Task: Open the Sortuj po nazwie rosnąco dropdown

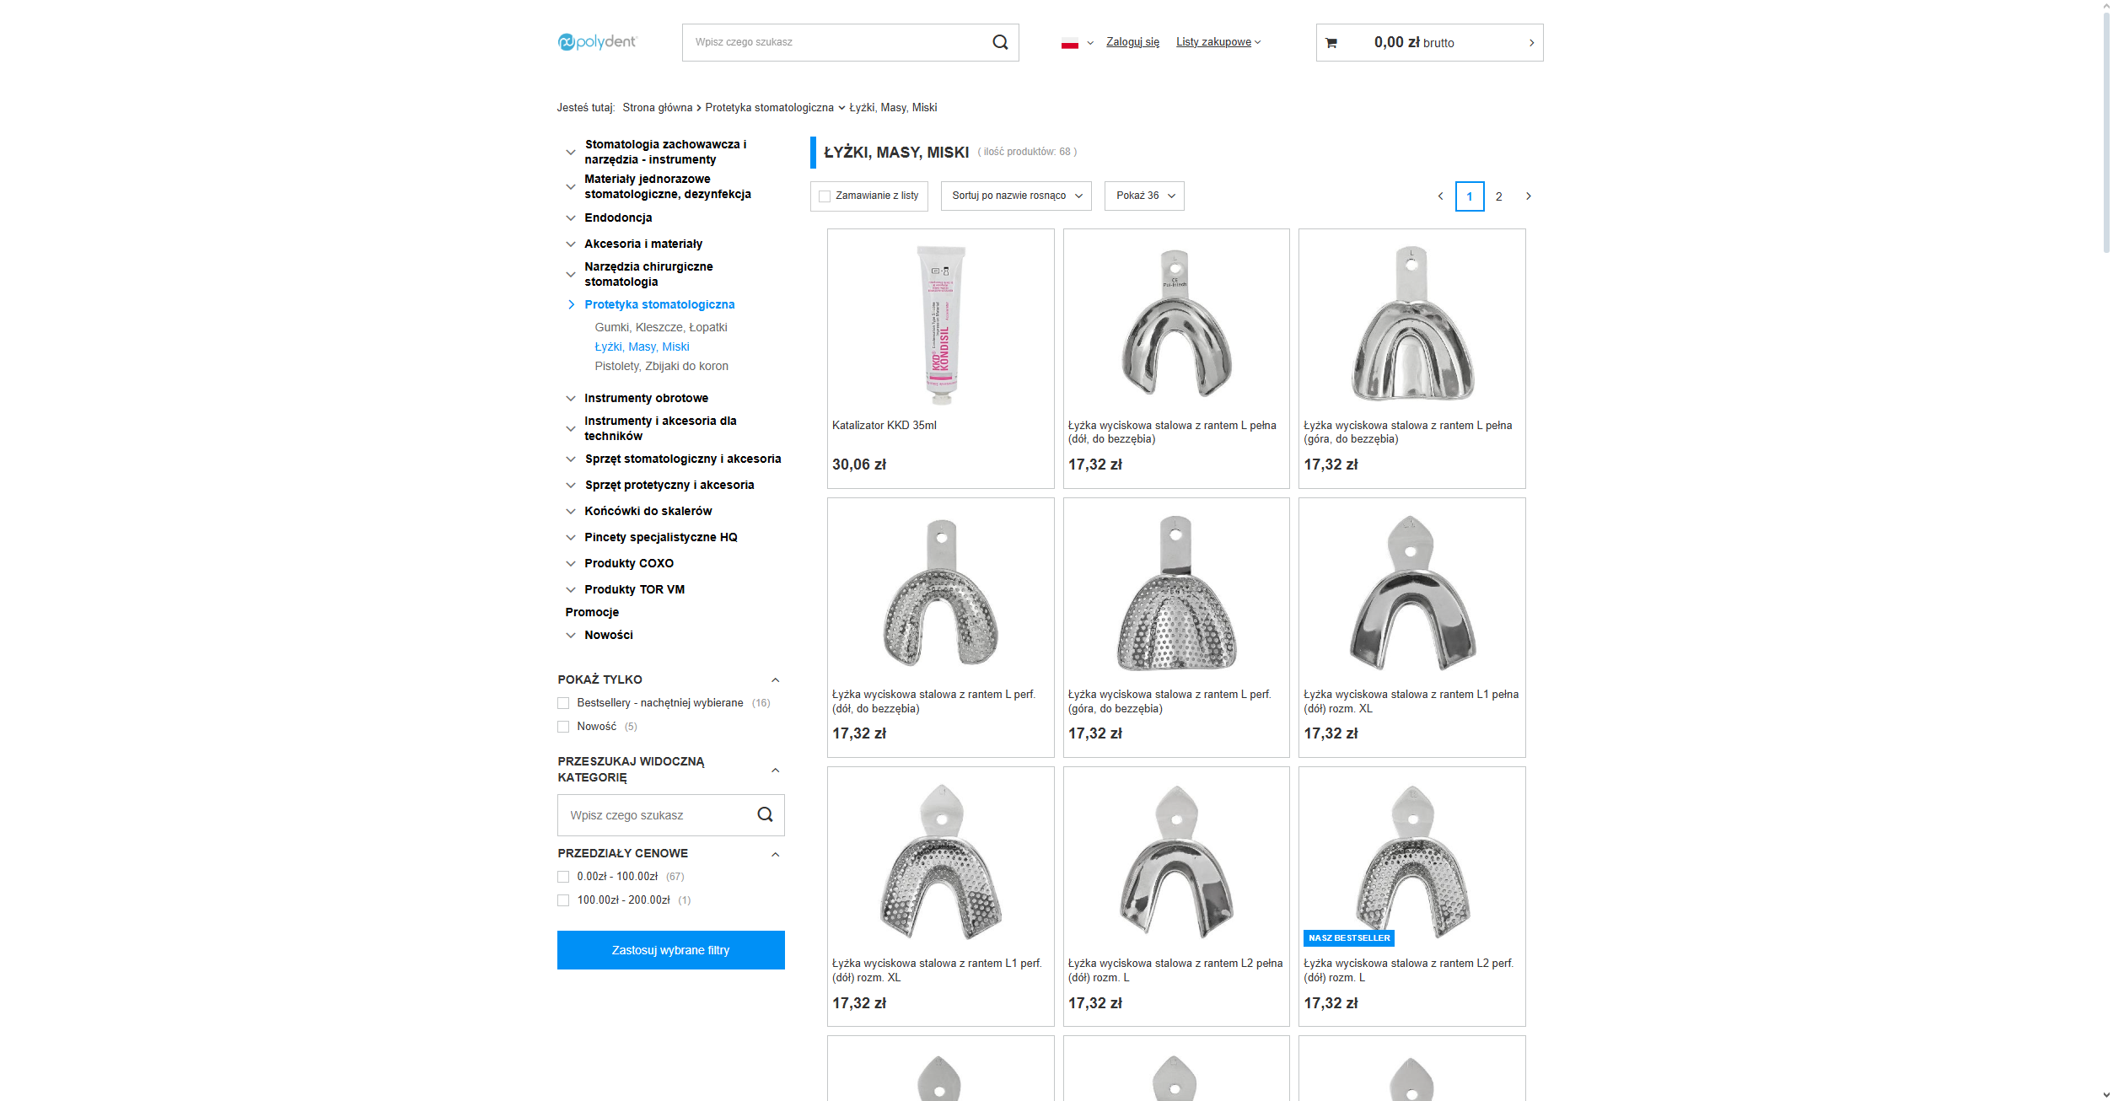Action: pyautogui.click(x=1016, y=196)
